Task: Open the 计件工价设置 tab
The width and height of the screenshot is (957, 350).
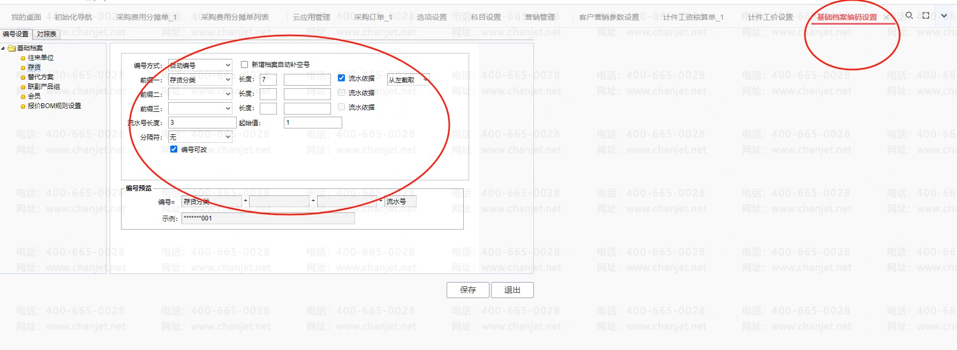Action: (x=770, y=17)
